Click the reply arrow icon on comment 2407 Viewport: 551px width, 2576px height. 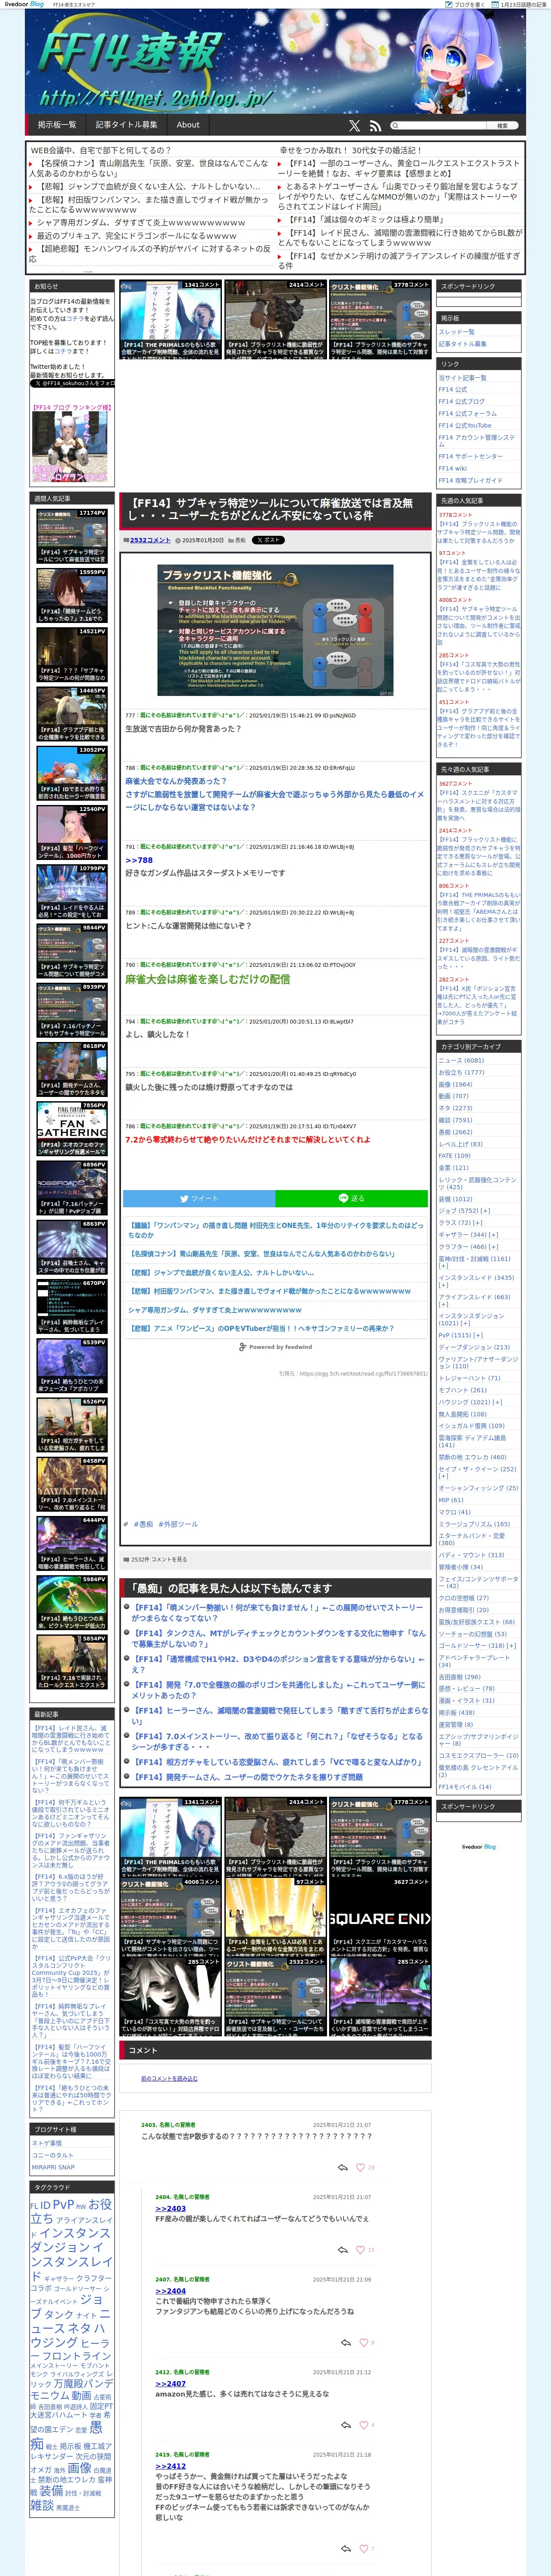[x=346, y=2342]
